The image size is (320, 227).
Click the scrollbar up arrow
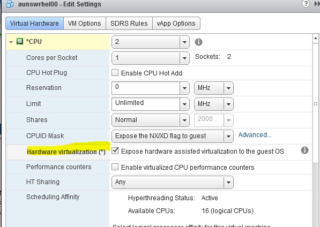(x=316, y=39)
